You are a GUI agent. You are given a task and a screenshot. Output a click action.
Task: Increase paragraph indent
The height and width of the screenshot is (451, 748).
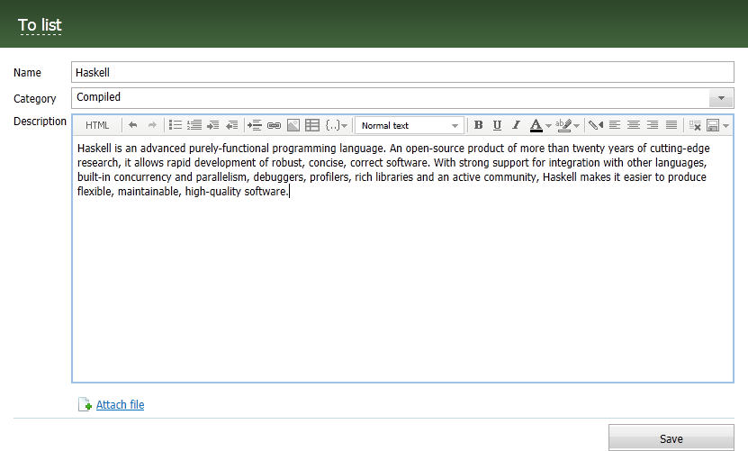pyautogui.click(x=212, y=125)
